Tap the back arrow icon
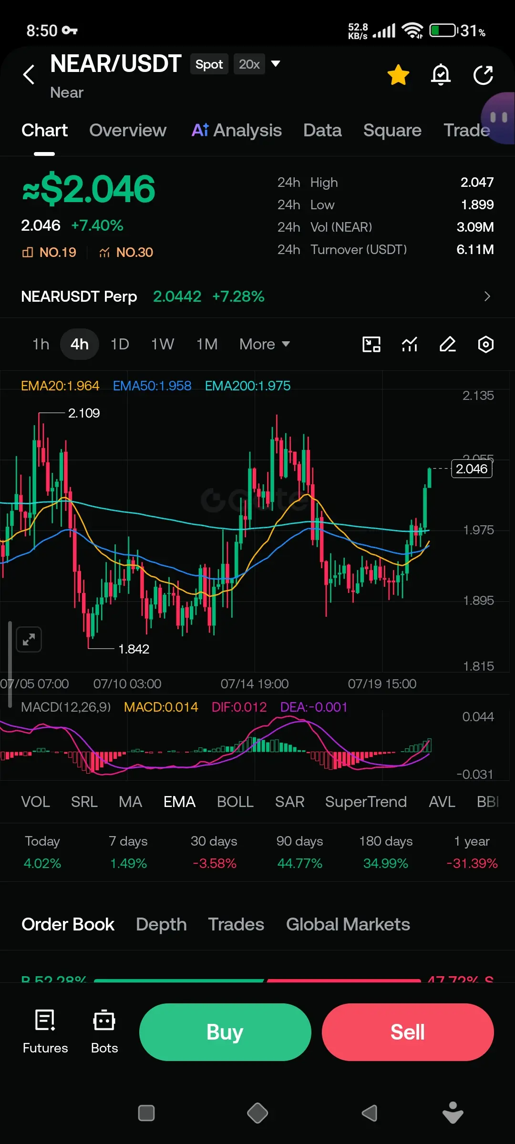This screenshot has width=515, height=1144. click(29, 74)
